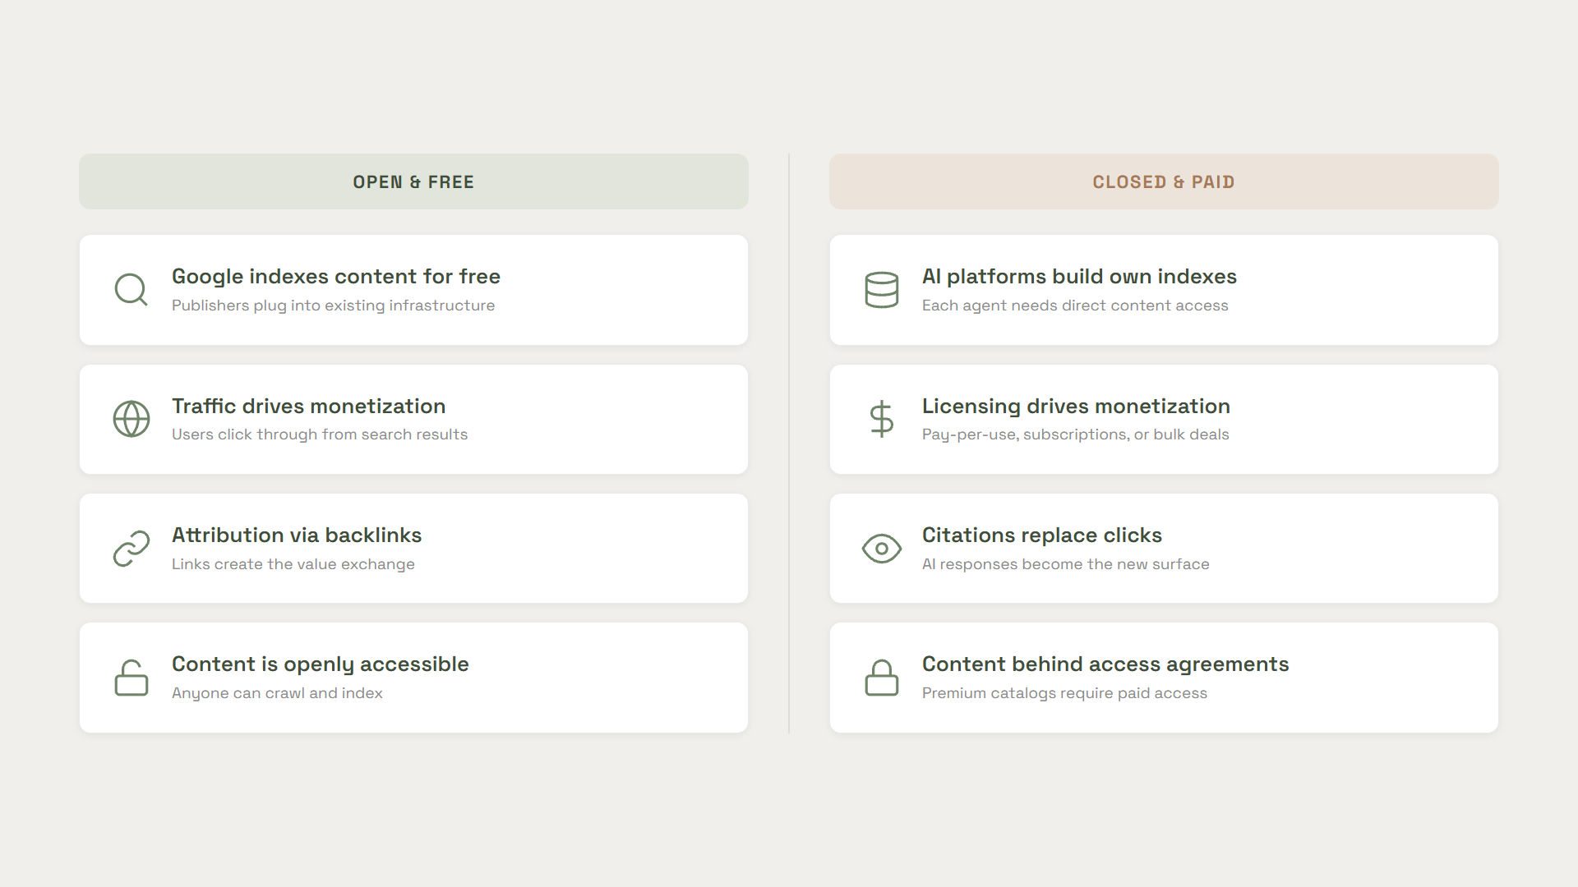Screen dimensions: 1578x887
Task: Click the closed padlock icon
Action: pyautogui.click(x=881, y=678)
